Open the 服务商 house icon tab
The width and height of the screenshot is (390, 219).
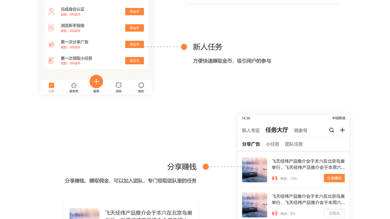(74, 88)
